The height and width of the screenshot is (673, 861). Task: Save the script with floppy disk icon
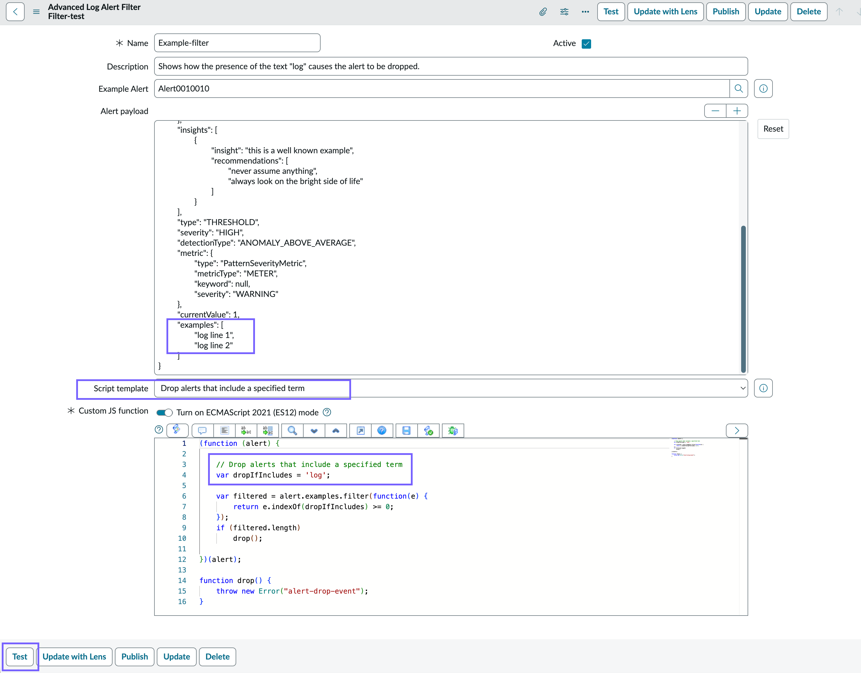pyautogui.click(x=406, y=431)
